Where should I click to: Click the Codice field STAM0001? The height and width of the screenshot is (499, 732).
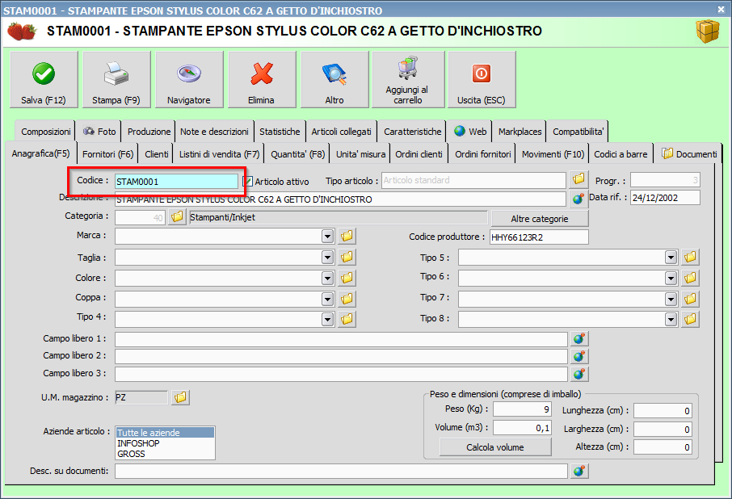coord(176,182)
